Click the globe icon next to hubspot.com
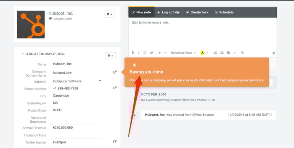 (x=50, y=18)
